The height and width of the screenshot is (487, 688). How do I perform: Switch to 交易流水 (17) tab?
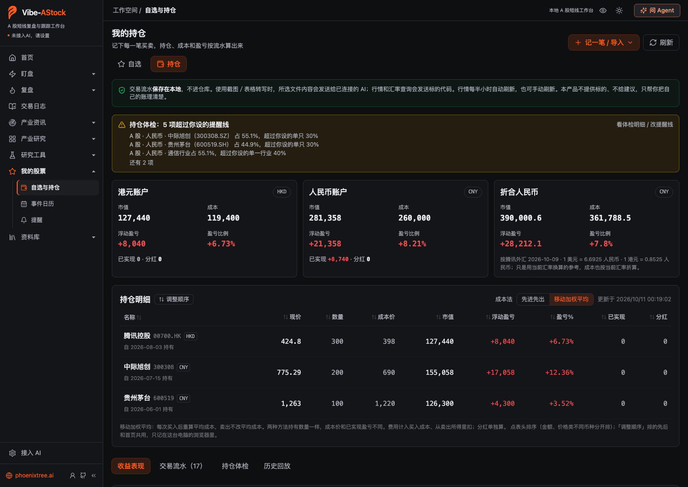(x=181, y=466)
